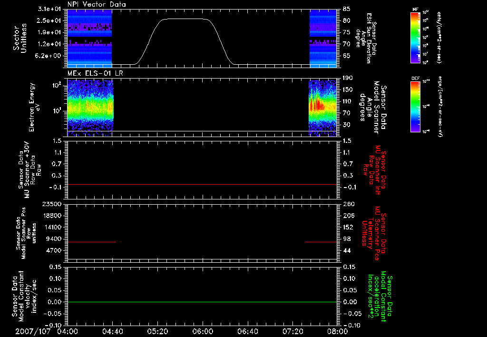
Task: Click the "65" elevation angle tick
Action: click(346, 56)
